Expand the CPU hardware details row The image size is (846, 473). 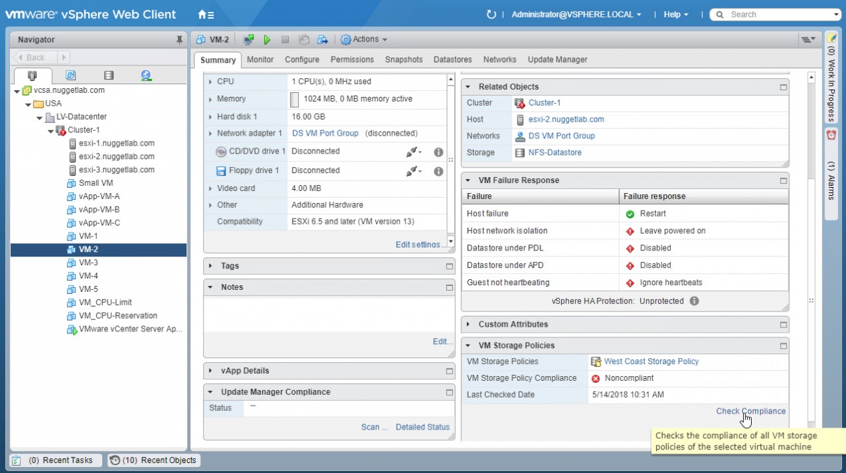[x=210, y=82]
